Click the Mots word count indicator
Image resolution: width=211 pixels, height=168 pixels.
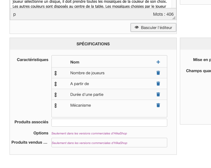tap(163, 14)
